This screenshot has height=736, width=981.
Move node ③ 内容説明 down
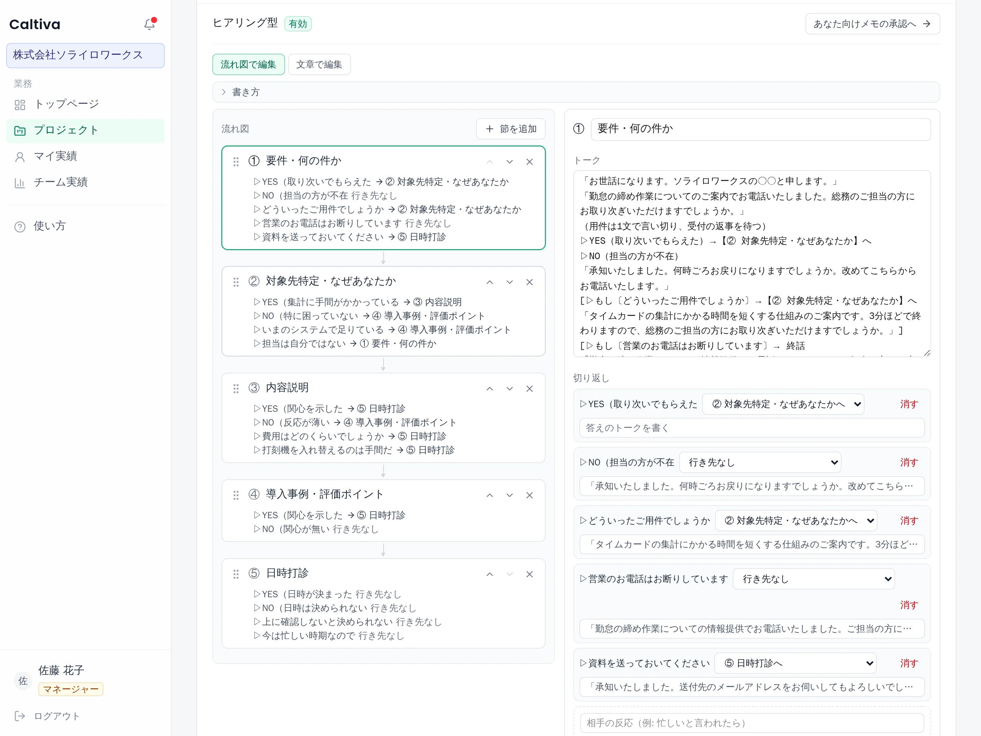[x=510, y=389]
